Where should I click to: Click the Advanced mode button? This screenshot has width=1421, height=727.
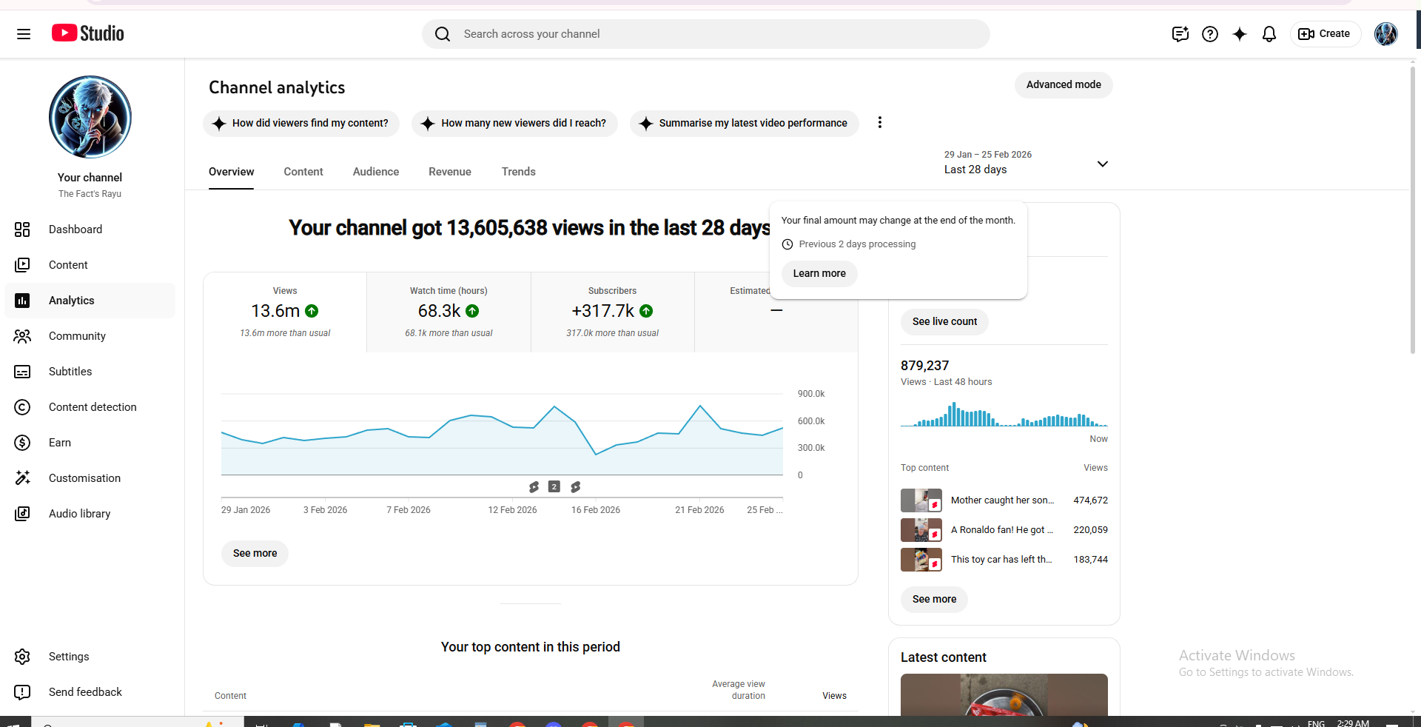pyautogui.click(x=1063, y=85)
